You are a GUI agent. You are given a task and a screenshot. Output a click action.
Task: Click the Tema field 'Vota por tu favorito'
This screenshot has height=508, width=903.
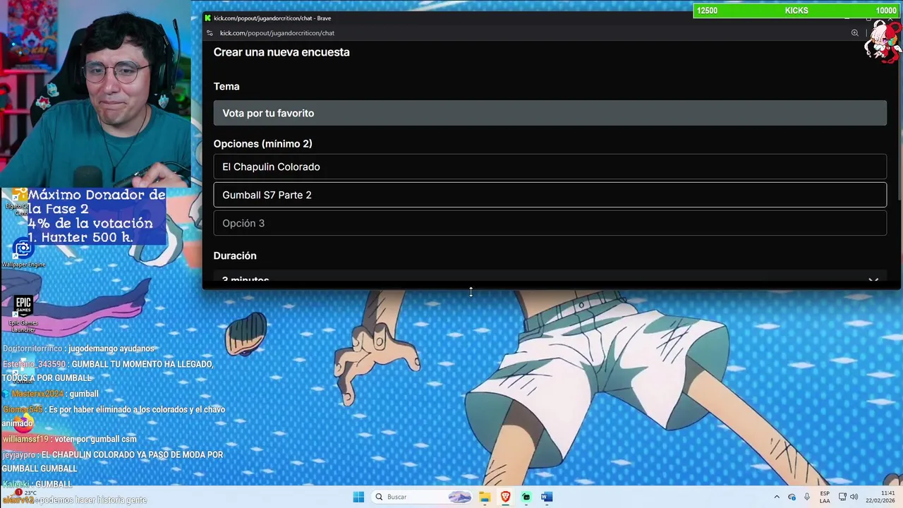point(550,113)
